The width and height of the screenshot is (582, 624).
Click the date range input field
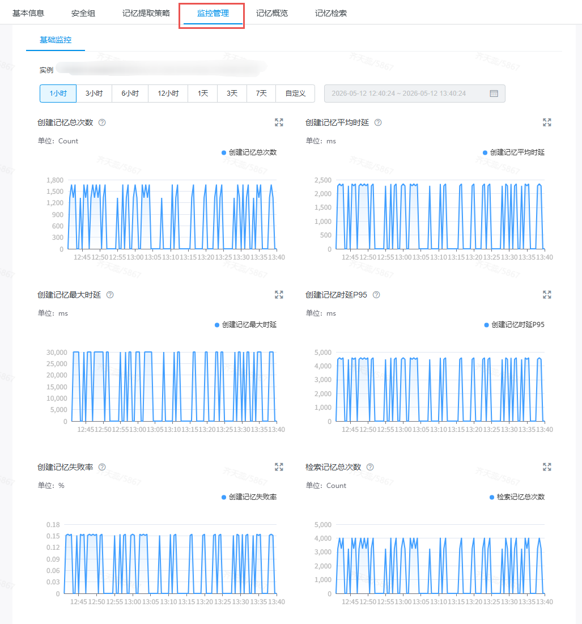click(414, 94)
